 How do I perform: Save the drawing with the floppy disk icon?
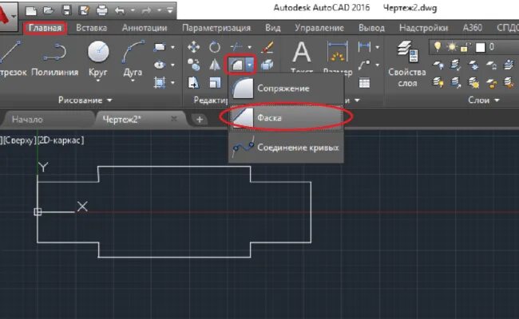pyautogui.click(x=66, y=11)
